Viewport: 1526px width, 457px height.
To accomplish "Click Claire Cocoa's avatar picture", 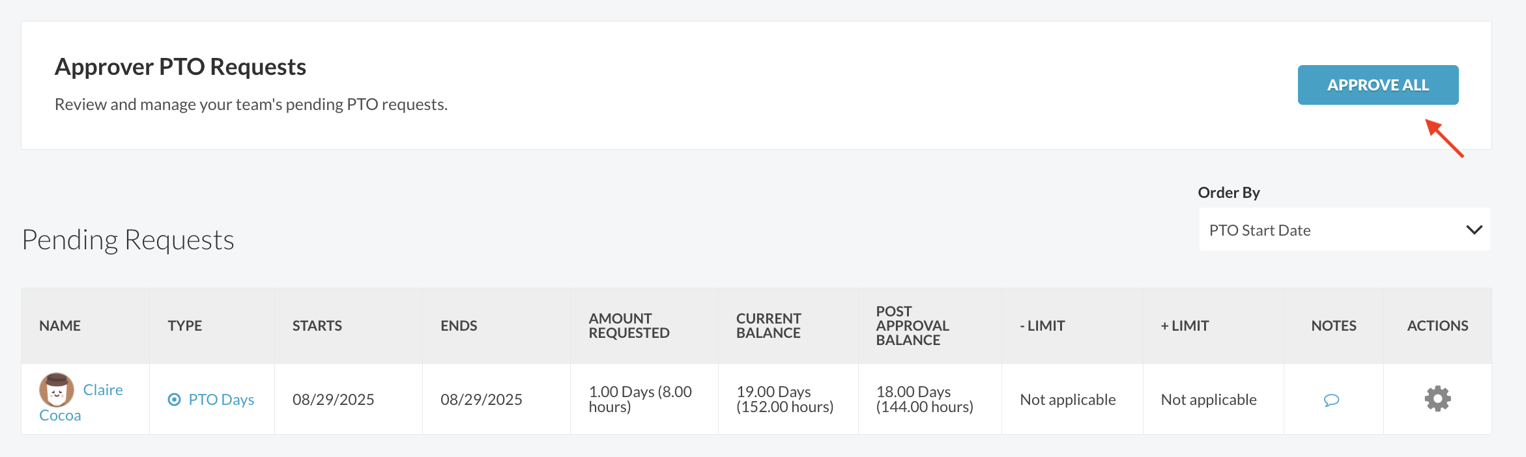I will click(x=57, y=389).
